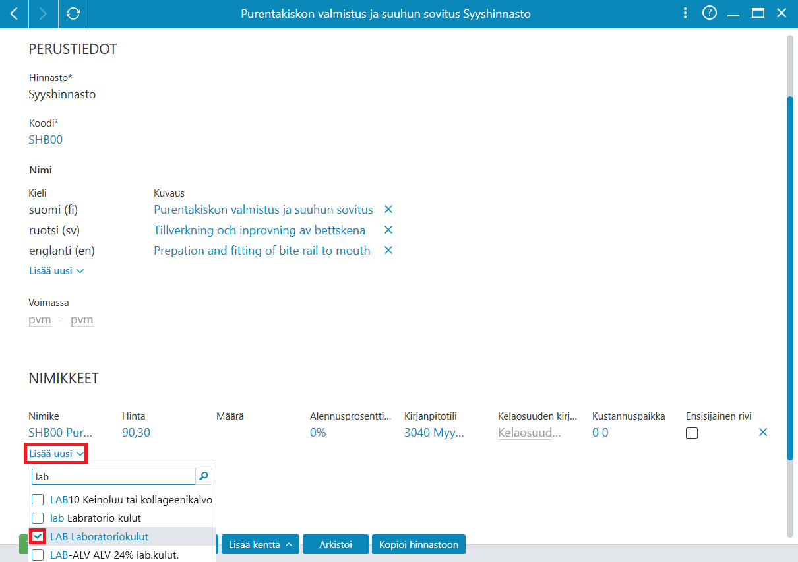Expand Lisää uusi under Nimikkeet

(57, 454)
